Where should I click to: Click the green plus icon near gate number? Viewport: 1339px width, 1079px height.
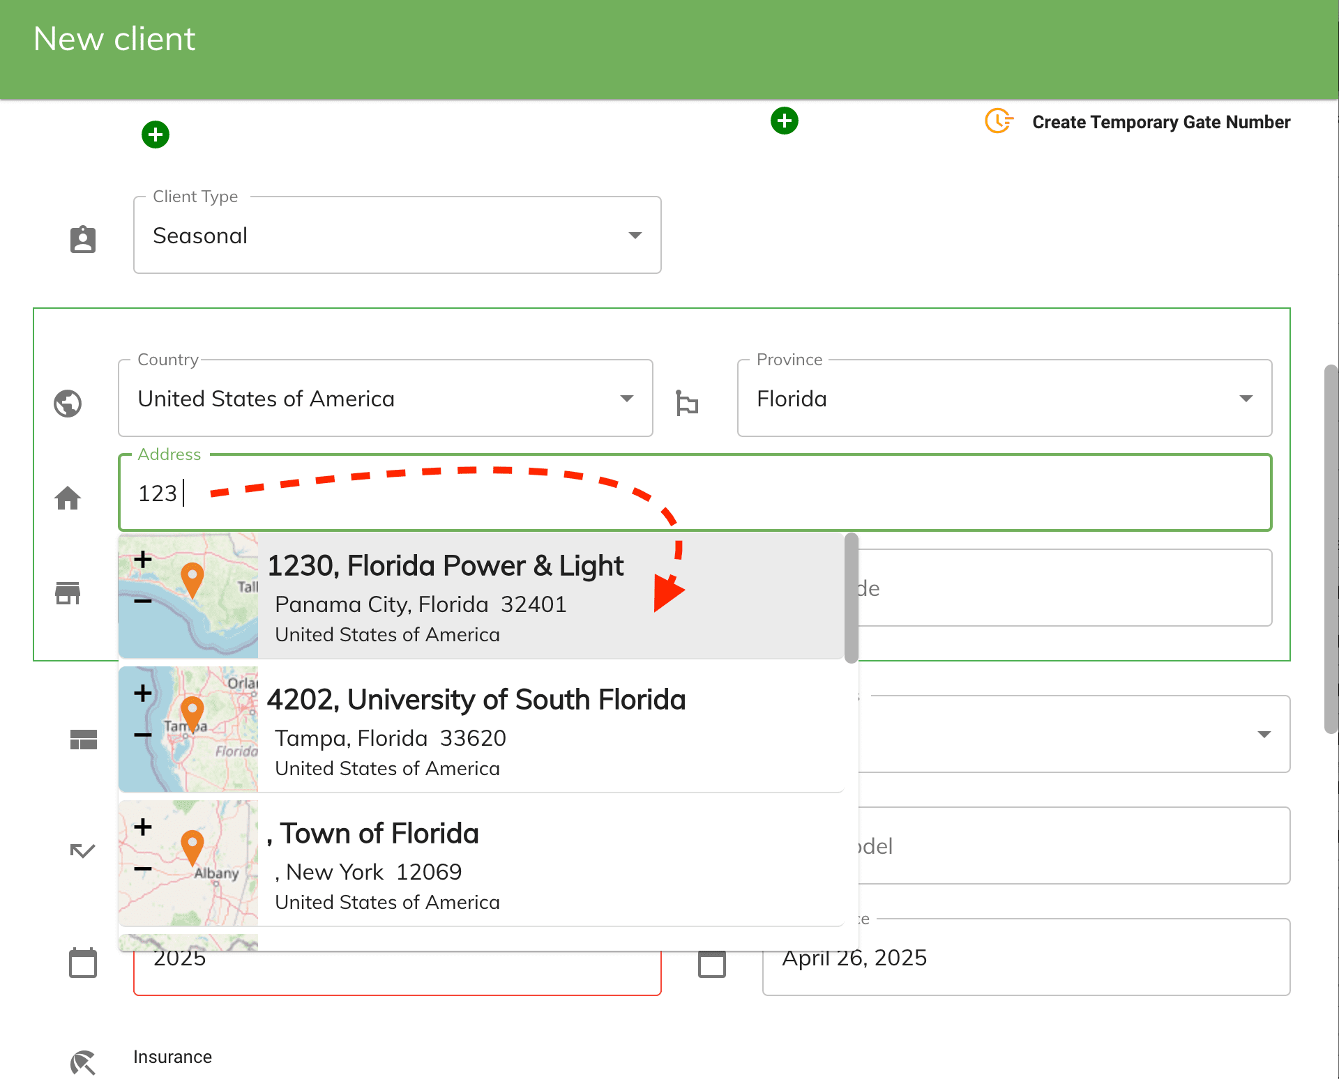[x=784, y=121]
